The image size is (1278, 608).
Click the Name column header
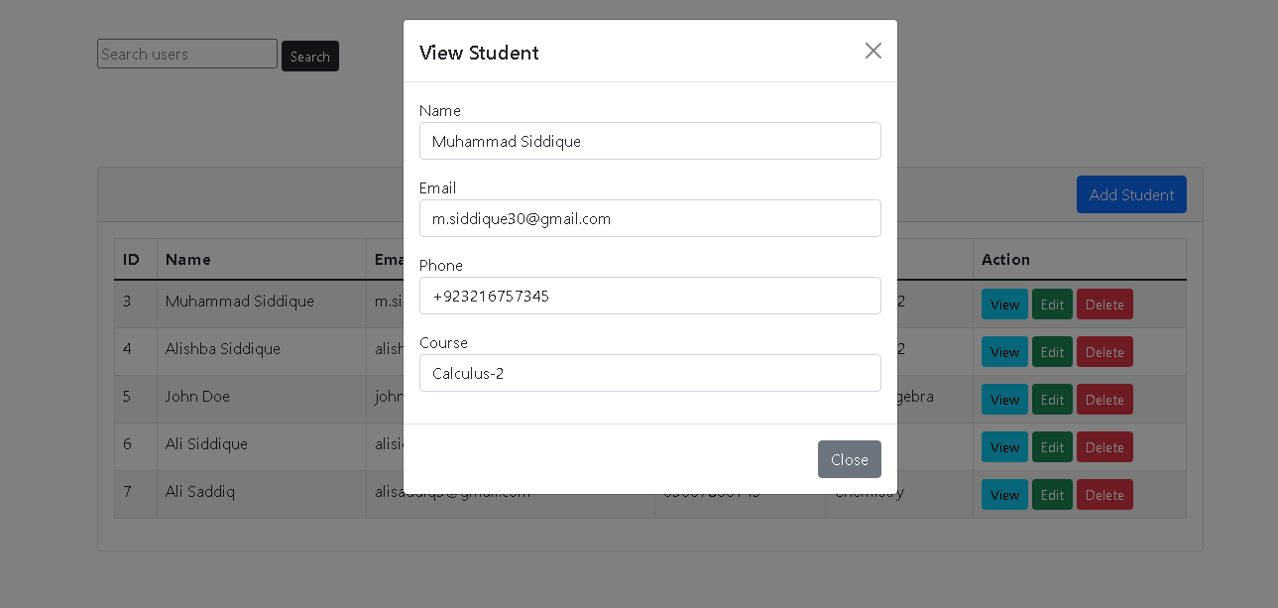(187, 259)
